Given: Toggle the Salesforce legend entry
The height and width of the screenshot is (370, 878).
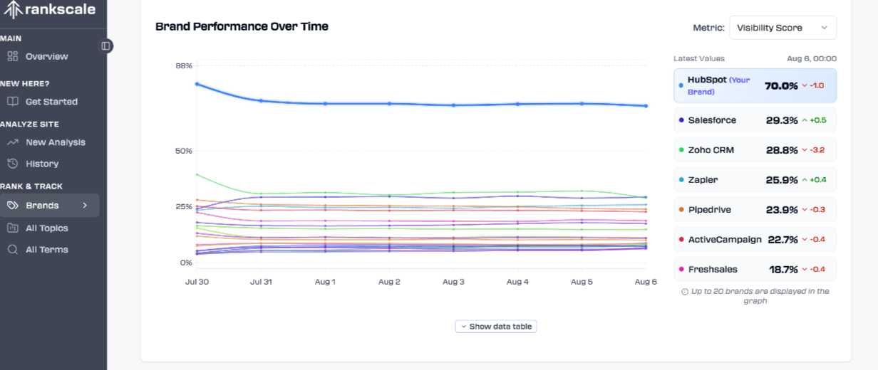Looking at the screenshot, I should pyautogui.click(x=755, y=120).
